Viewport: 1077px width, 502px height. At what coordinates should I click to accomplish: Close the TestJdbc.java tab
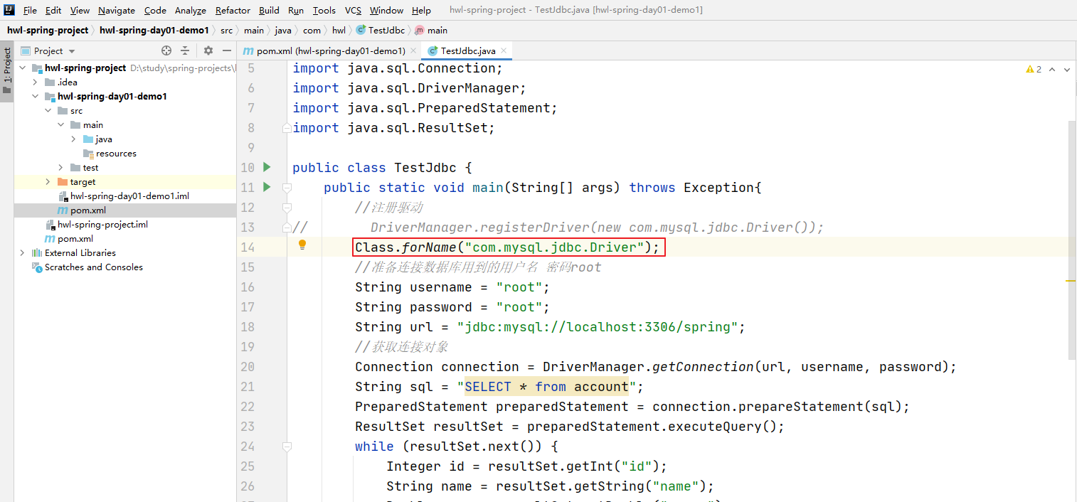[x=504, y=50]
